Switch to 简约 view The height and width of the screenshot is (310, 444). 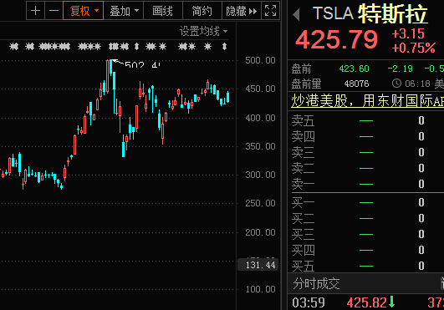point(202,11)
